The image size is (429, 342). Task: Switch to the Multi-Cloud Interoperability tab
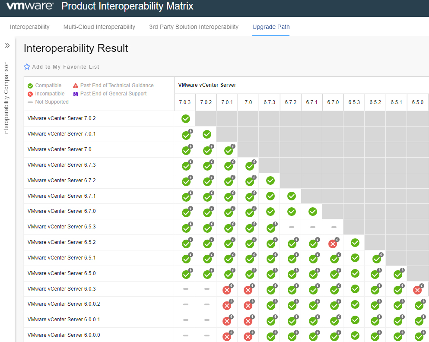(99, 27)
